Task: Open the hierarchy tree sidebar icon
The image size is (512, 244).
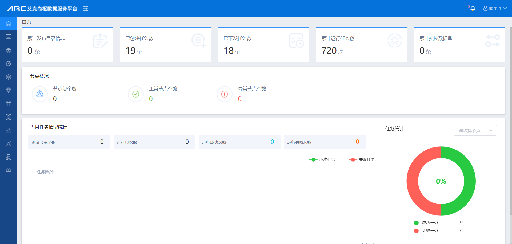Action: point(9,157)
